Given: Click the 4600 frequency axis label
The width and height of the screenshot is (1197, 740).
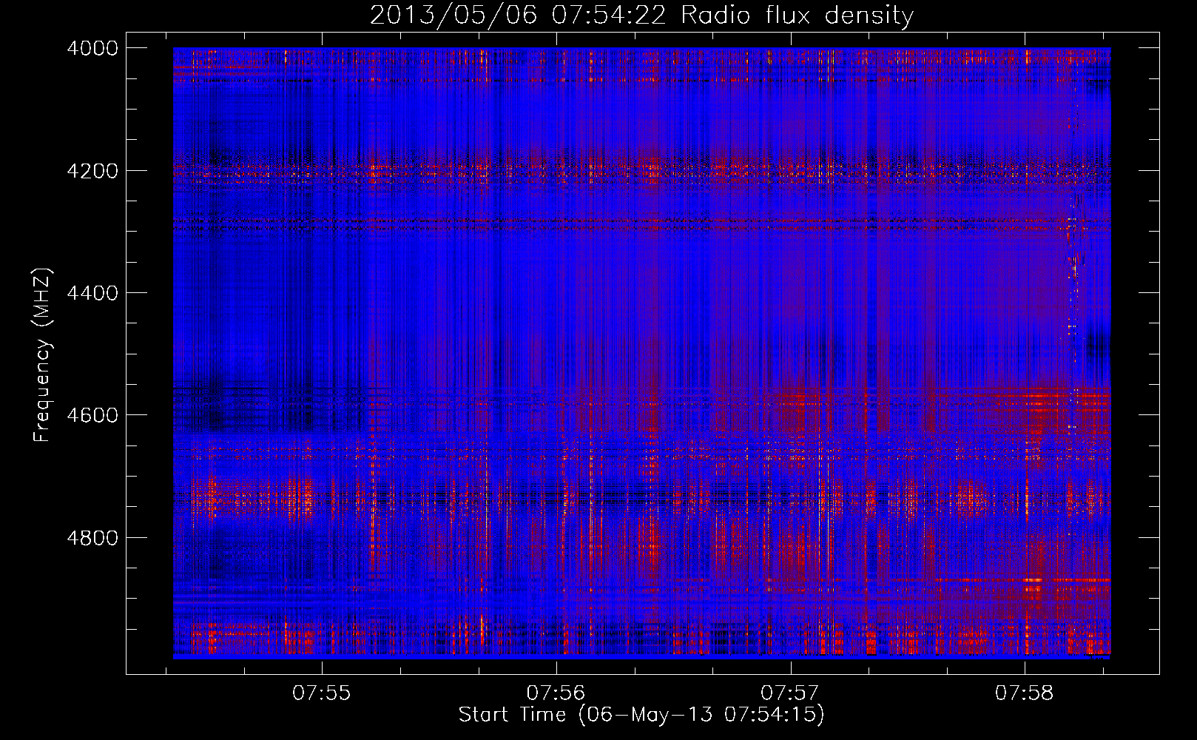Looking at the screenshot, I should [x=92, y=415].
